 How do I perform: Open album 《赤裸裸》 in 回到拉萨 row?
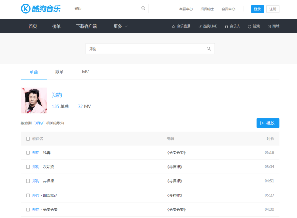[174, 195]
